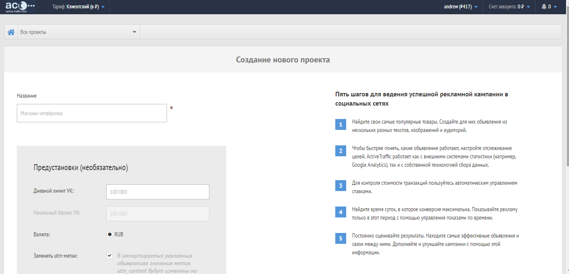Viewport: 569px width, 274px height.
Task: Select the RUB currency radio button
Action: click(x=110, y=235)
